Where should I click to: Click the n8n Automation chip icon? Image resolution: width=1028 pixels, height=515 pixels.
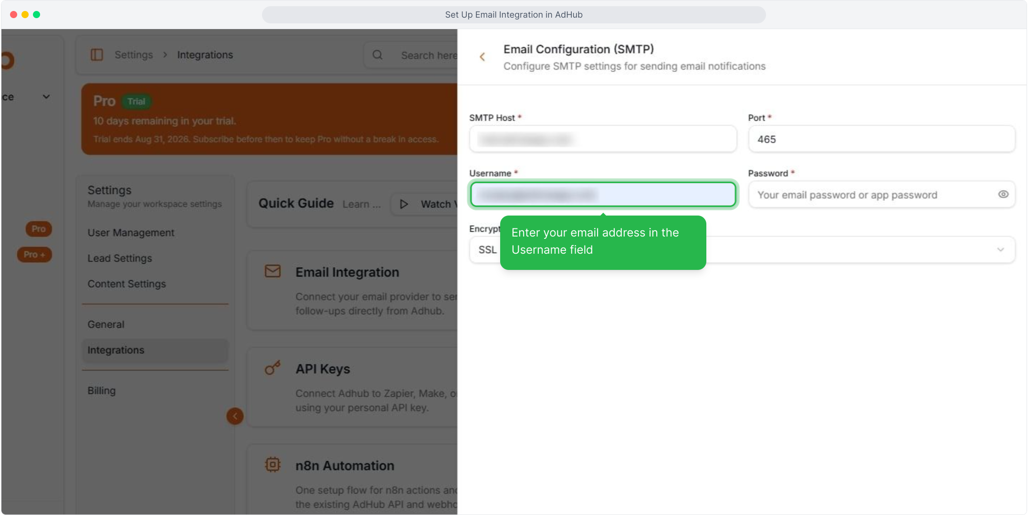click(273, 464)
